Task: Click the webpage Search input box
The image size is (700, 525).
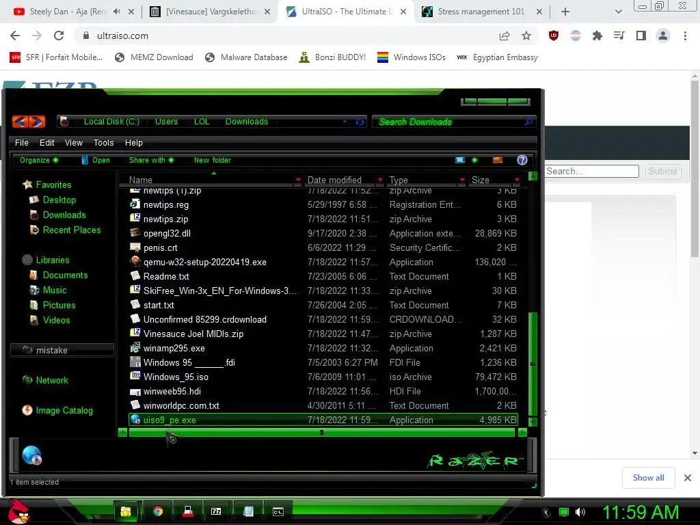Action: tap(591, 172)
